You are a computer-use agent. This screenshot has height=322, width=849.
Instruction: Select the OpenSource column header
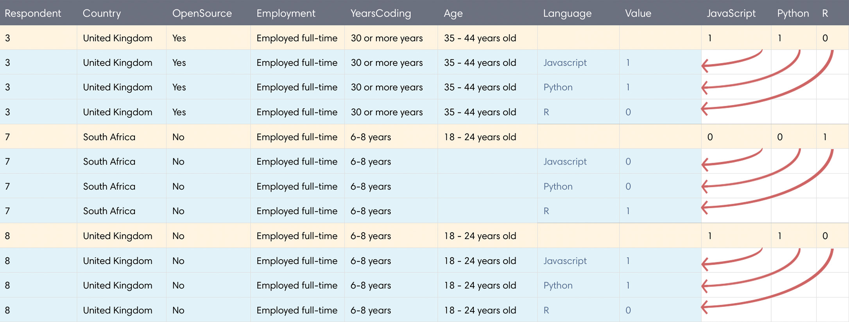tap(202, 13)
